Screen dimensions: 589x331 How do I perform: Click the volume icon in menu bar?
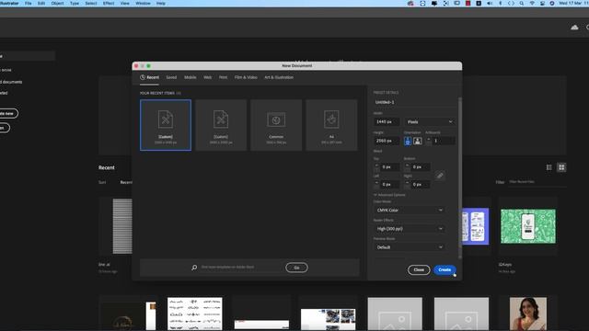pos(490,4)
